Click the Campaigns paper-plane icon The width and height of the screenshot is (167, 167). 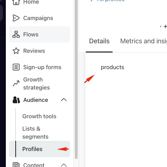(16, 18)
